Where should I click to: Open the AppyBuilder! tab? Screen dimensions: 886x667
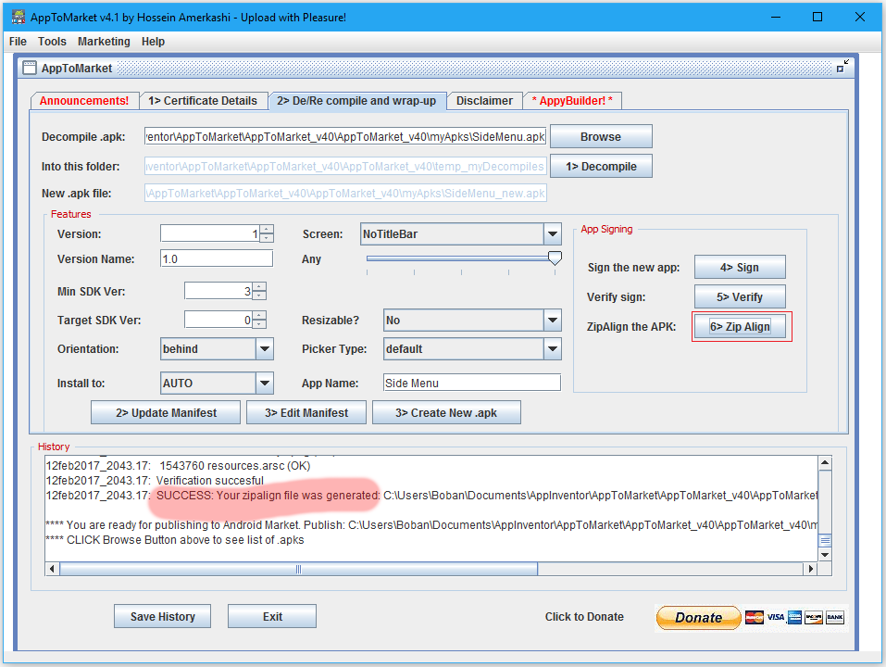572,101
